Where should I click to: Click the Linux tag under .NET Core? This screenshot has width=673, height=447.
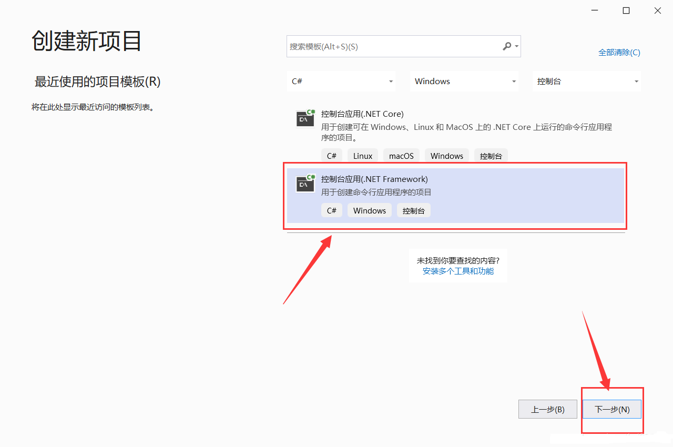363,156
